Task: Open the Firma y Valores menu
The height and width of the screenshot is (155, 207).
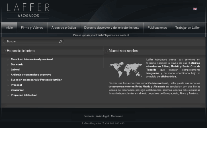Action: click(32, 28)
